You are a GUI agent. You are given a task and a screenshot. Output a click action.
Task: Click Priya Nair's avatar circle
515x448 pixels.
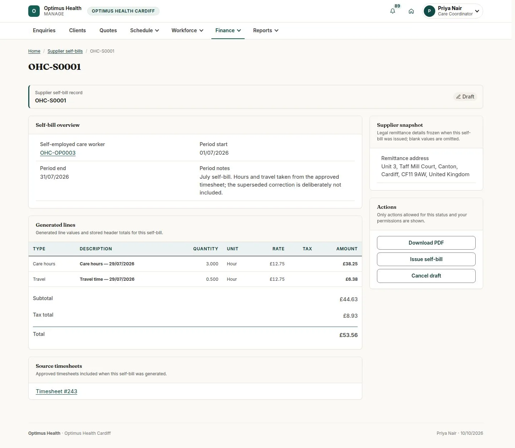click(430, 11)
